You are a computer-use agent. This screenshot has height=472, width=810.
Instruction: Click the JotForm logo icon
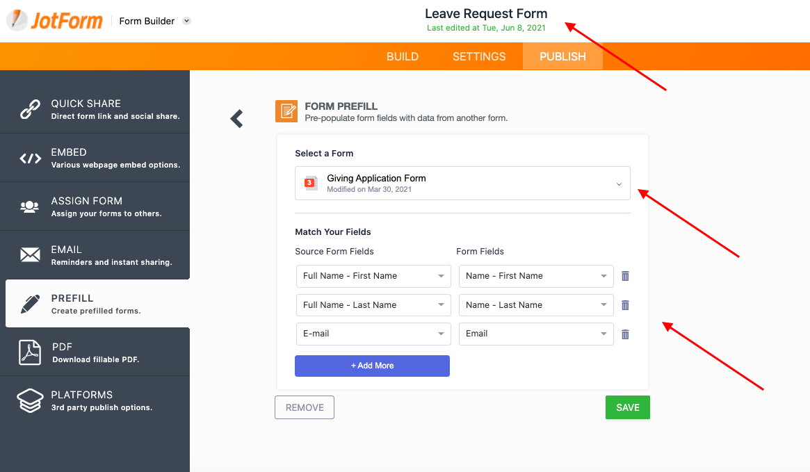[x=18, y=20]
